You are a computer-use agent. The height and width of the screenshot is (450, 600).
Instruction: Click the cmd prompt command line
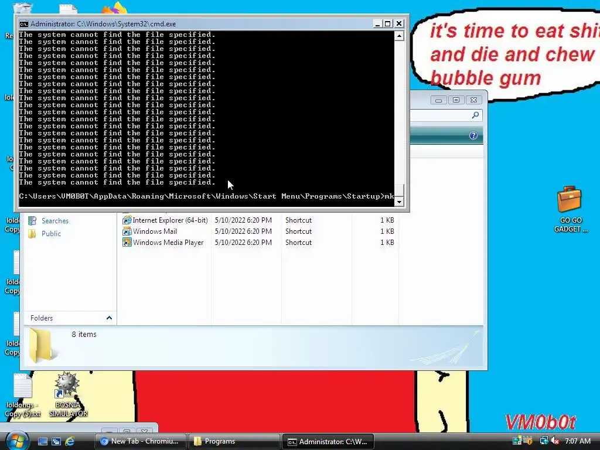[207, 196]
